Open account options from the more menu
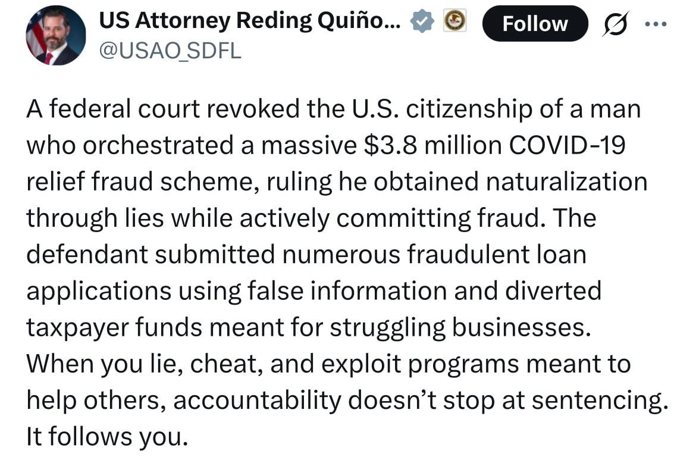This screenshot has width=696, height=466. (656, 23)
